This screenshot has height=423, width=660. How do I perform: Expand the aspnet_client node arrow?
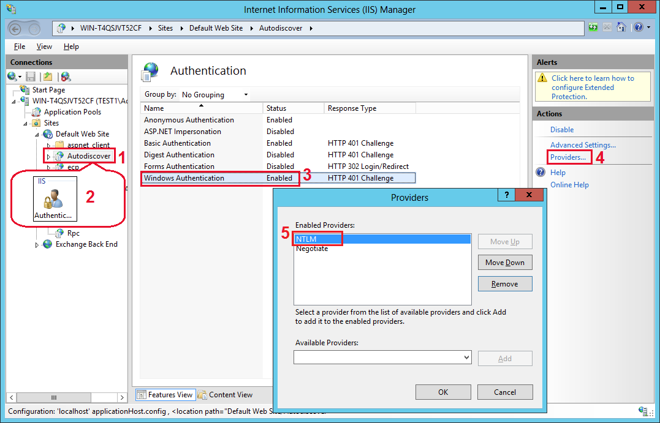48,145
